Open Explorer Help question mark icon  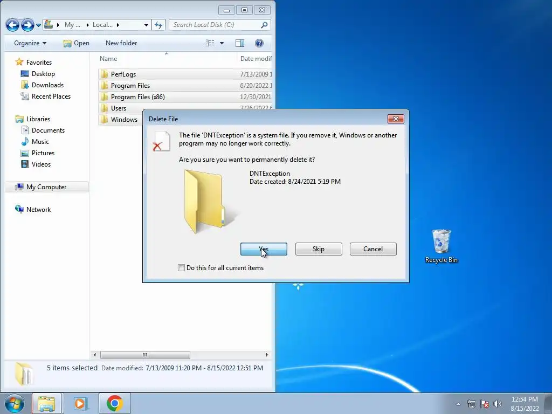(259, 43)
